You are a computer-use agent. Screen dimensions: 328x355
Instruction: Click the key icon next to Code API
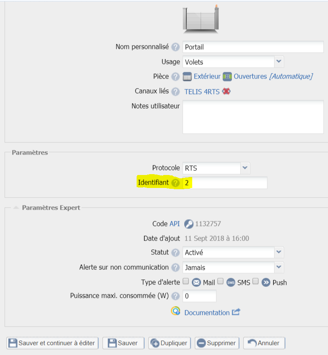tap(188, 223)
